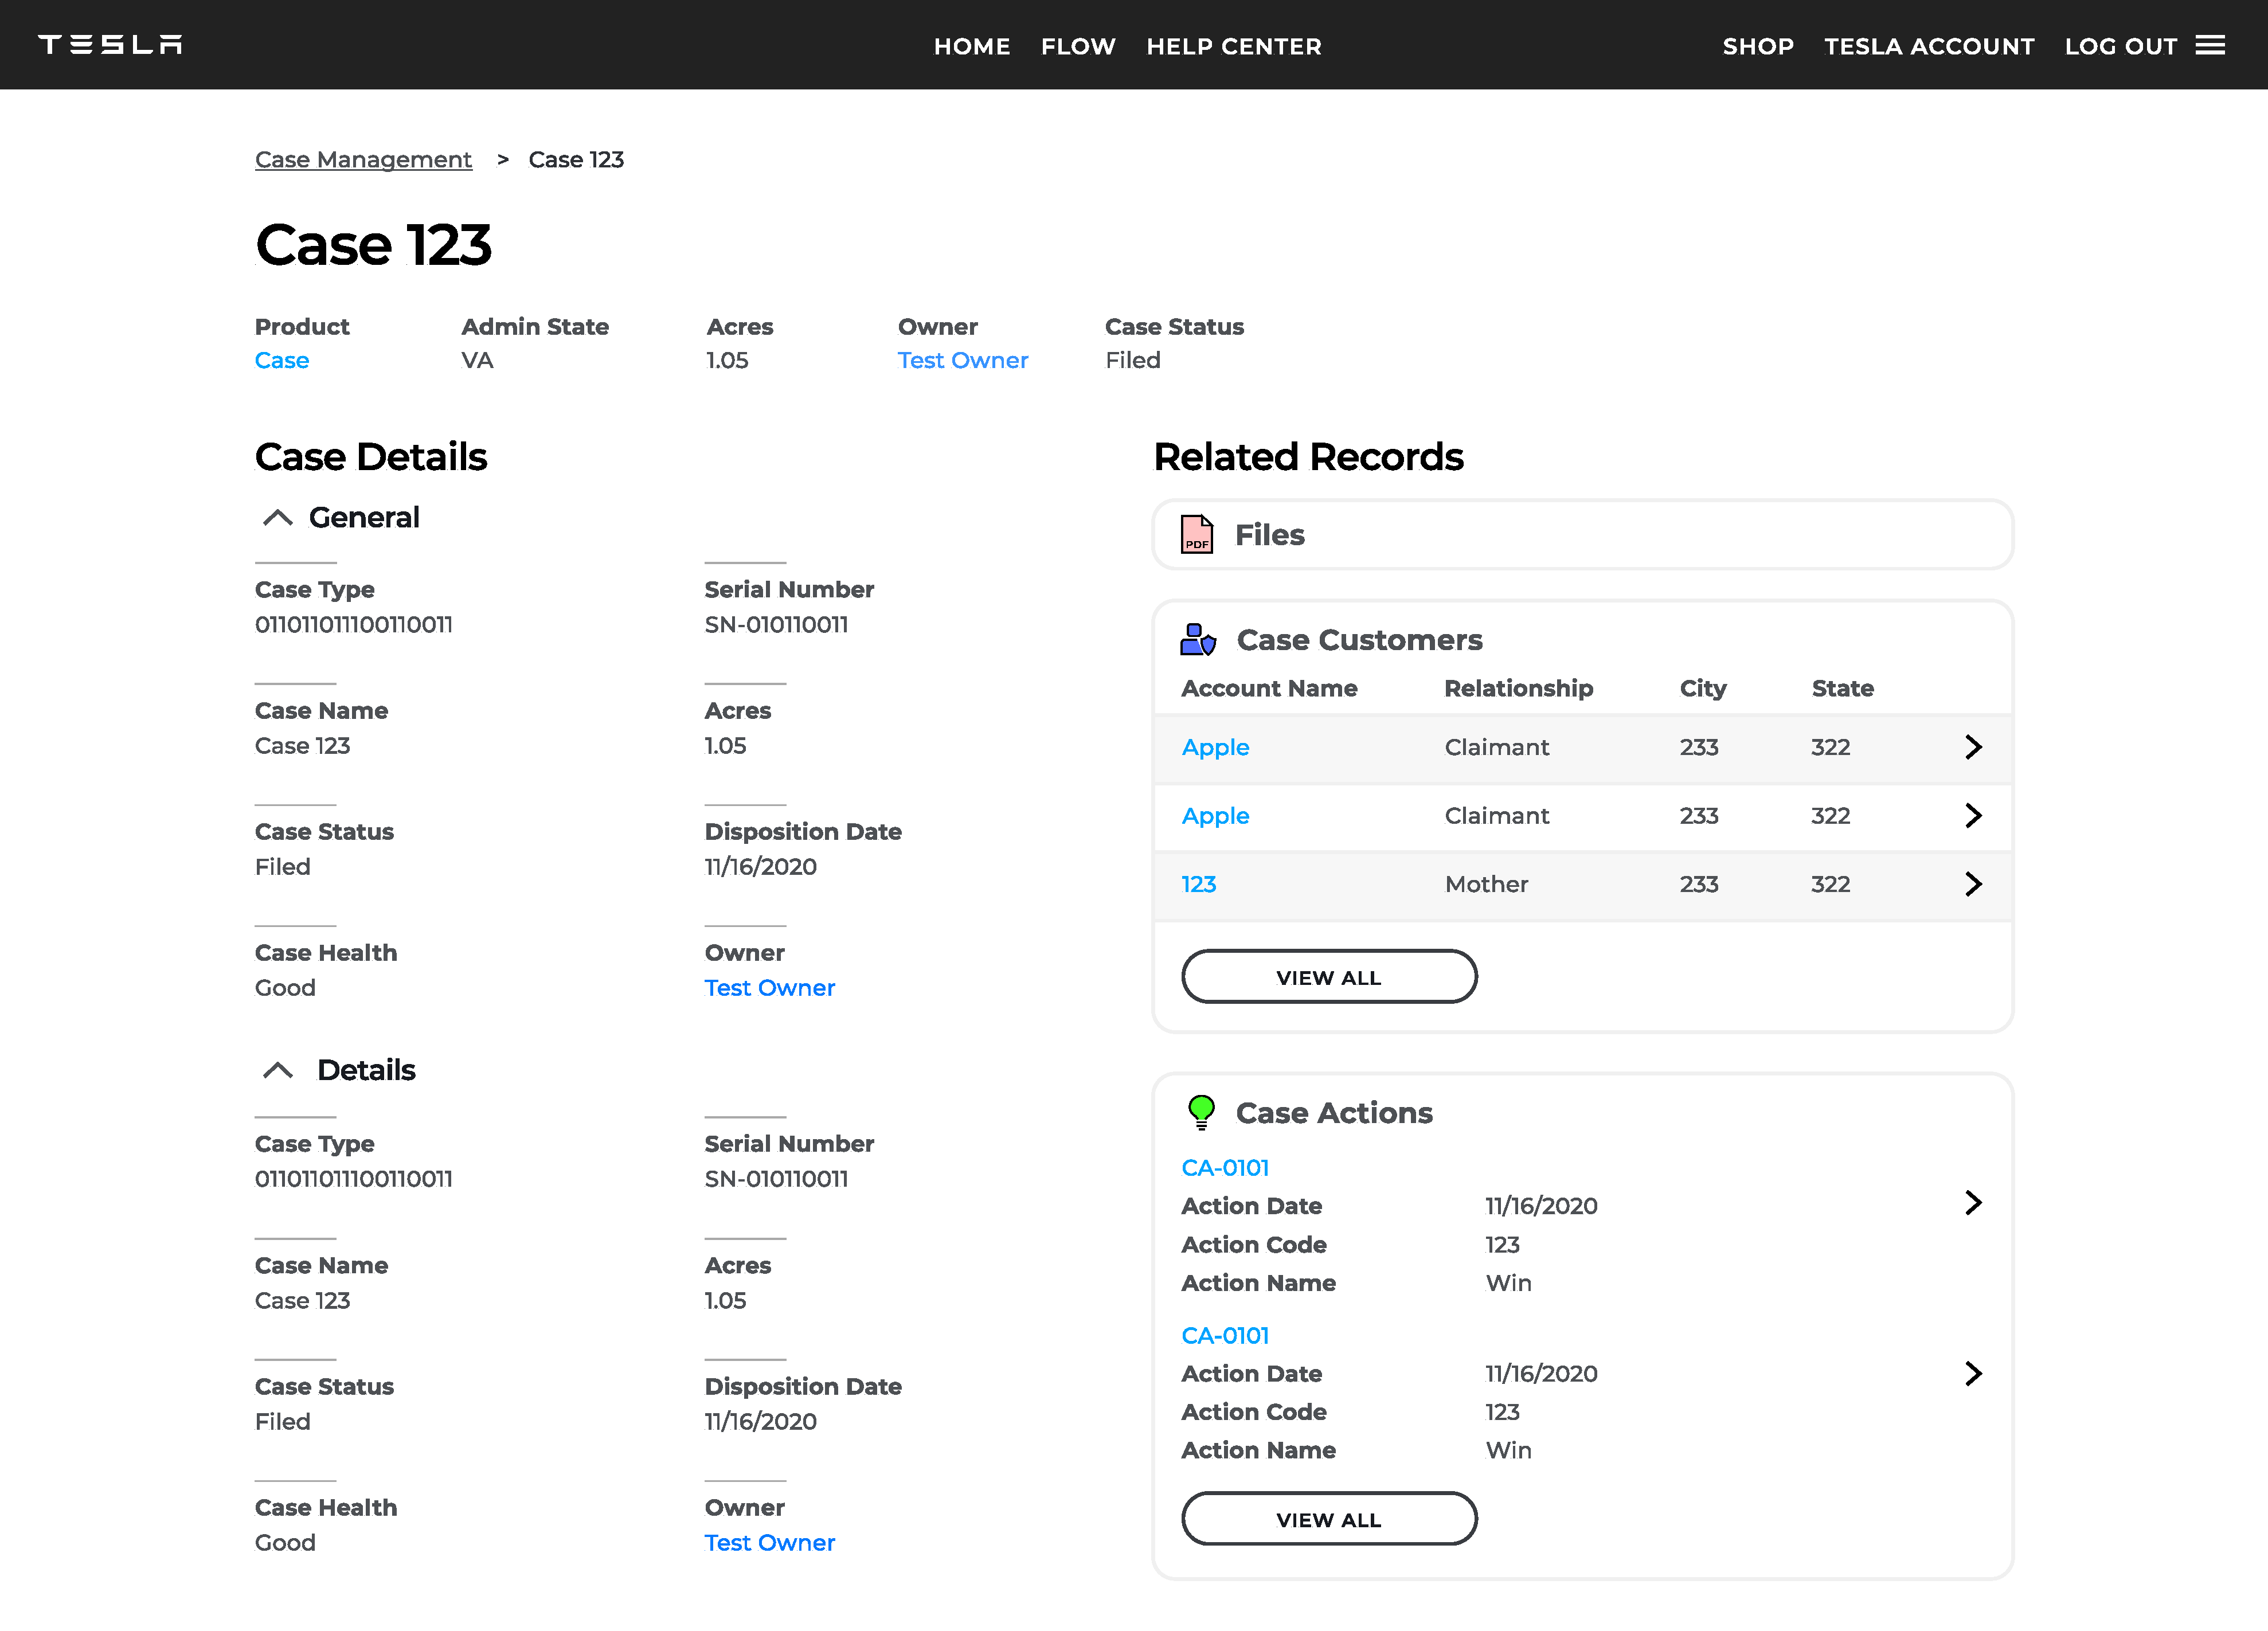Open Mother relationship row arrow

1972,884
